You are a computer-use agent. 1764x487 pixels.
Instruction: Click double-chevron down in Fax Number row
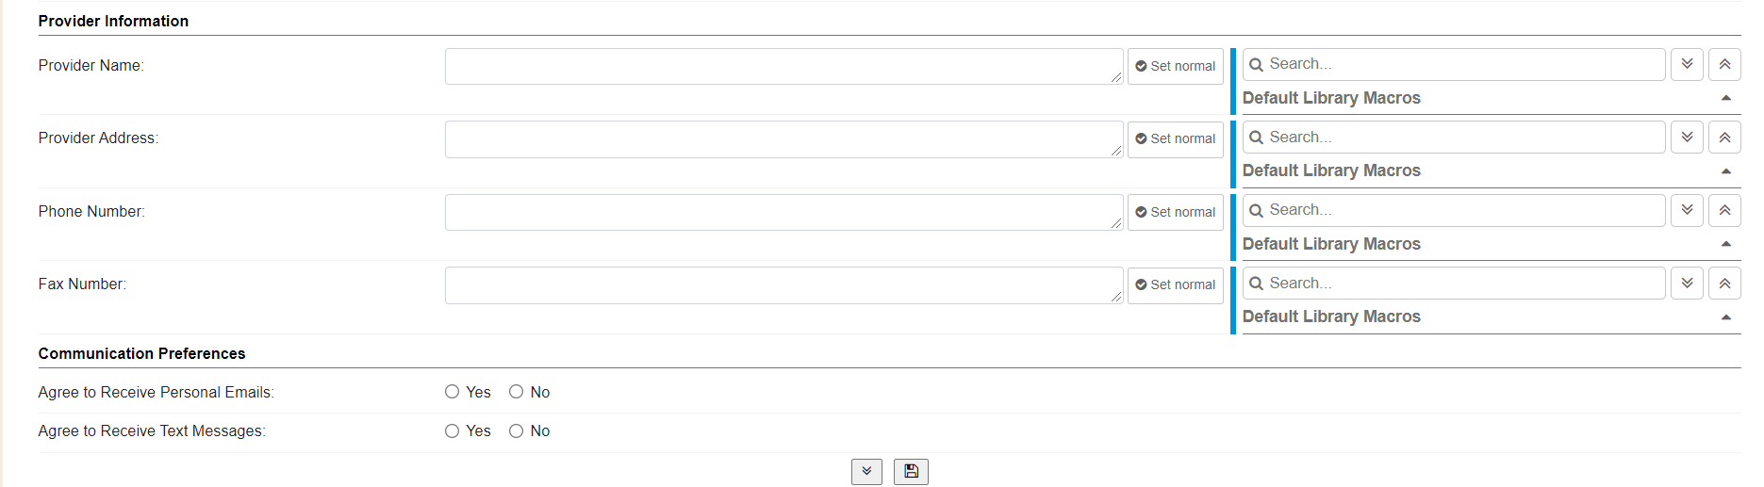point(1687,284)
